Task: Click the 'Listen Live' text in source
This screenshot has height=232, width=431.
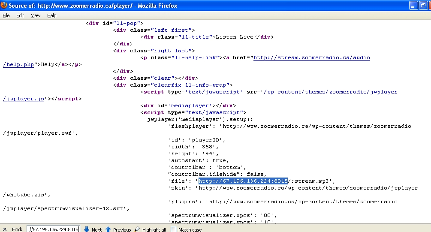Action: click(x=235, y=37)
